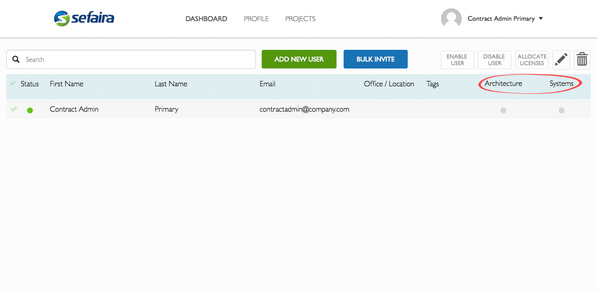
Task: Toggle Systems license for Contract Admin
Action: pos(562,110)
